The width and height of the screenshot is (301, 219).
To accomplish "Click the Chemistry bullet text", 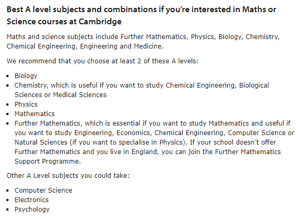I will coord(142,90).
